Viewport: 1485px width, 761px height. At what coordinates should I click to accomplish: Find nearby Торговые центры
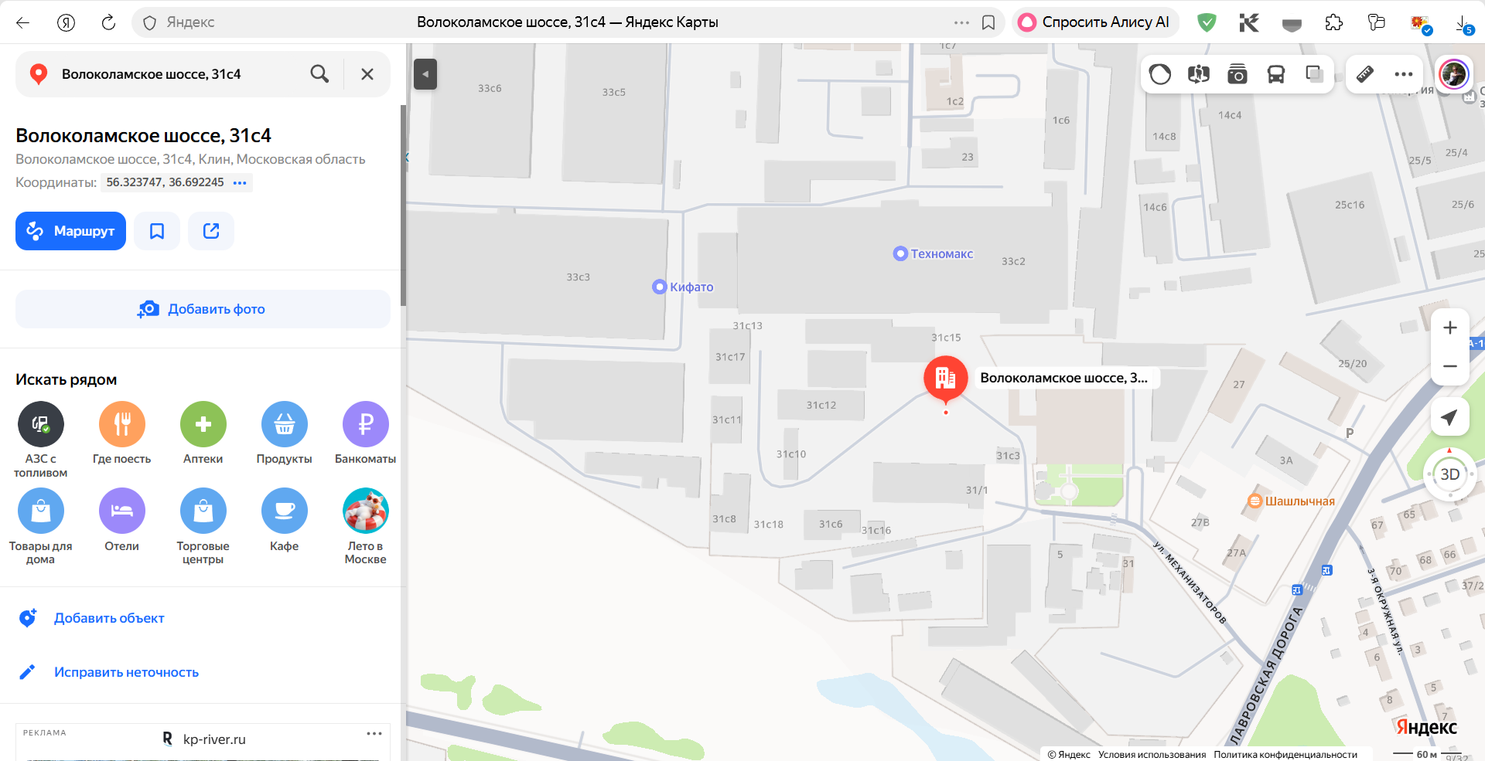coord(203,526)
